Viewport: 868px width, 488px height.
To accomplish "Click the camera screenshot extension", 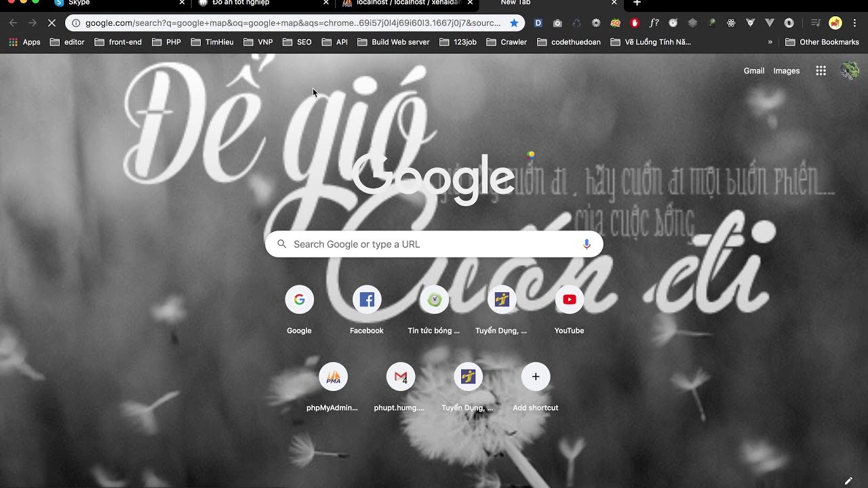I will (x=557, y=23).
